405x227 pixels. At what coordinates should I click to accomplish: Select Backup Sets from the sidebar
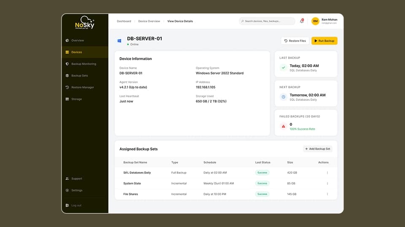click(x=79, y=76)
